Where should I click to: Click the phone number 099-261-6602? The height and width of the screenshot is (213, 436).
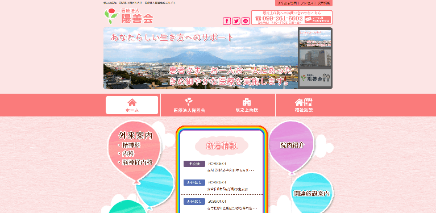point(279,18)
